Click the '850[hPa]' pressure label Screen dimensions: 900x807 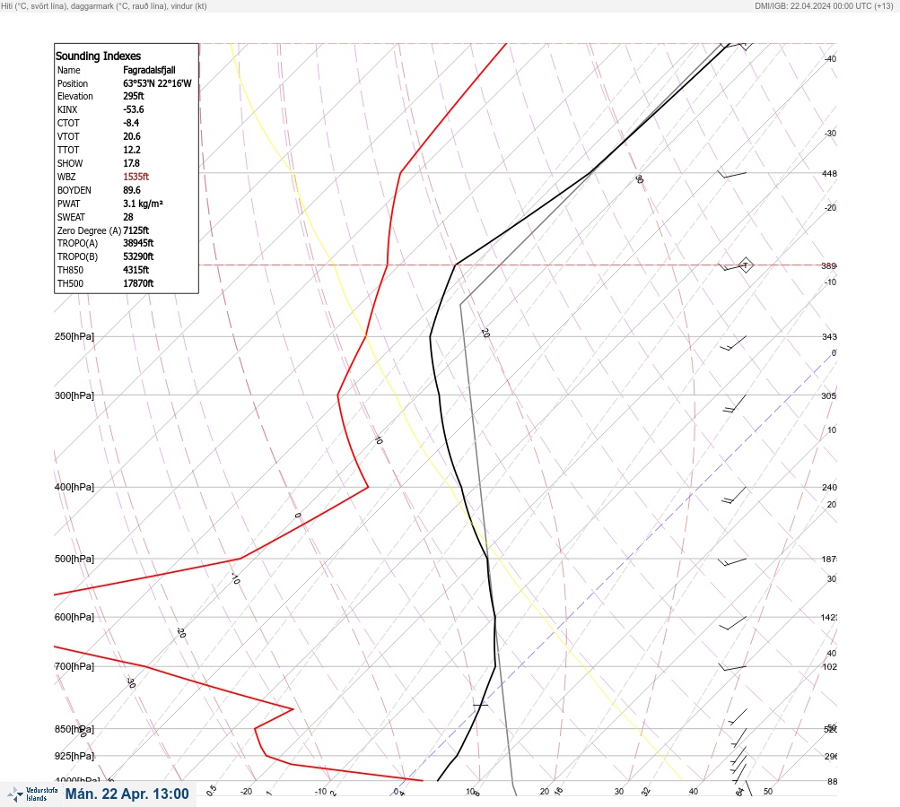pyautogui.click(x=74, y=730)
